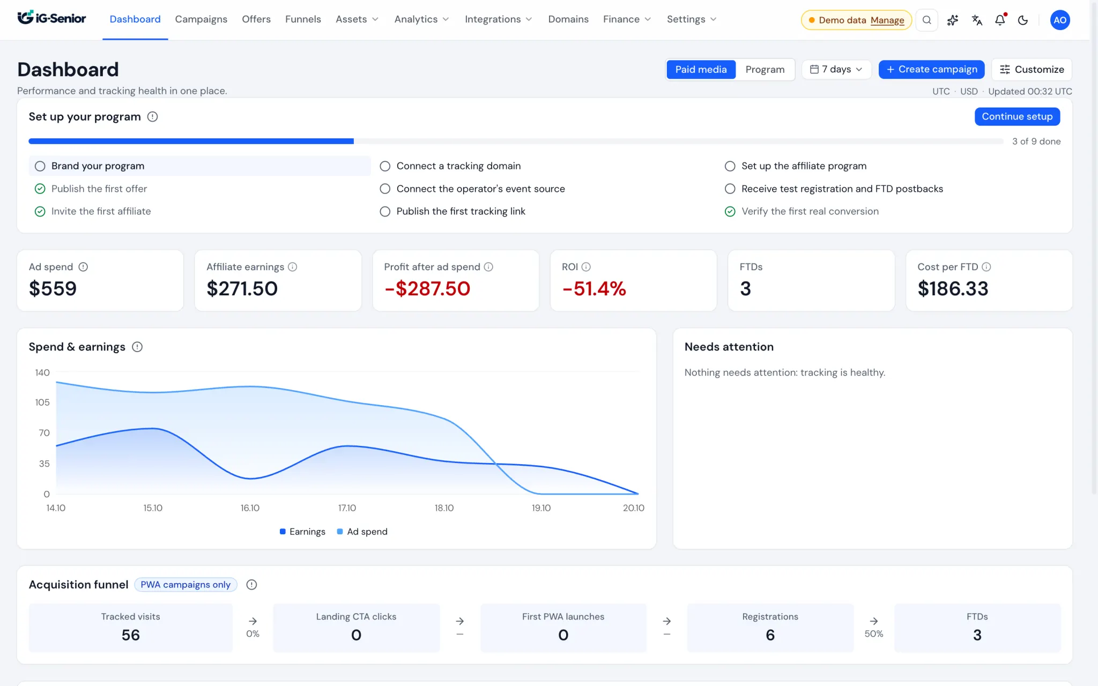Click the AI sparkle assistant icon
The height and width of the screenshot is (686, 1098).
[953, 20]
